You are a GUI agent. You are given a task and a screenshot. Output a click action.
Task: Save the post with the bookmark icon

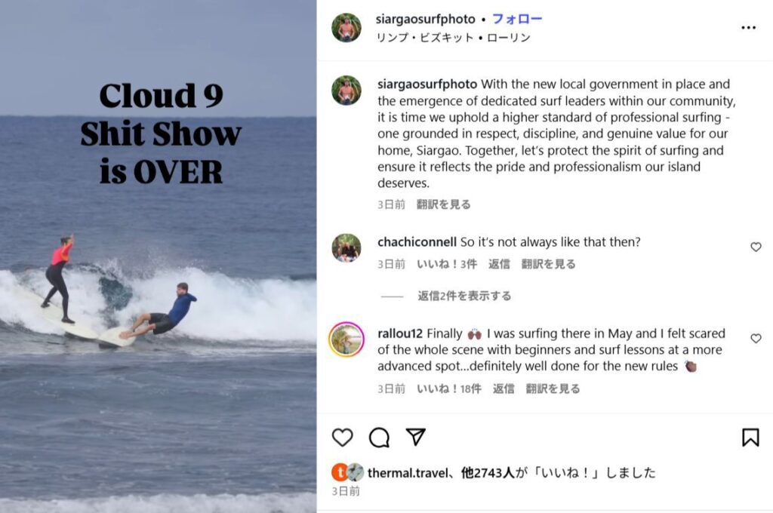click(x=750, y=437)
